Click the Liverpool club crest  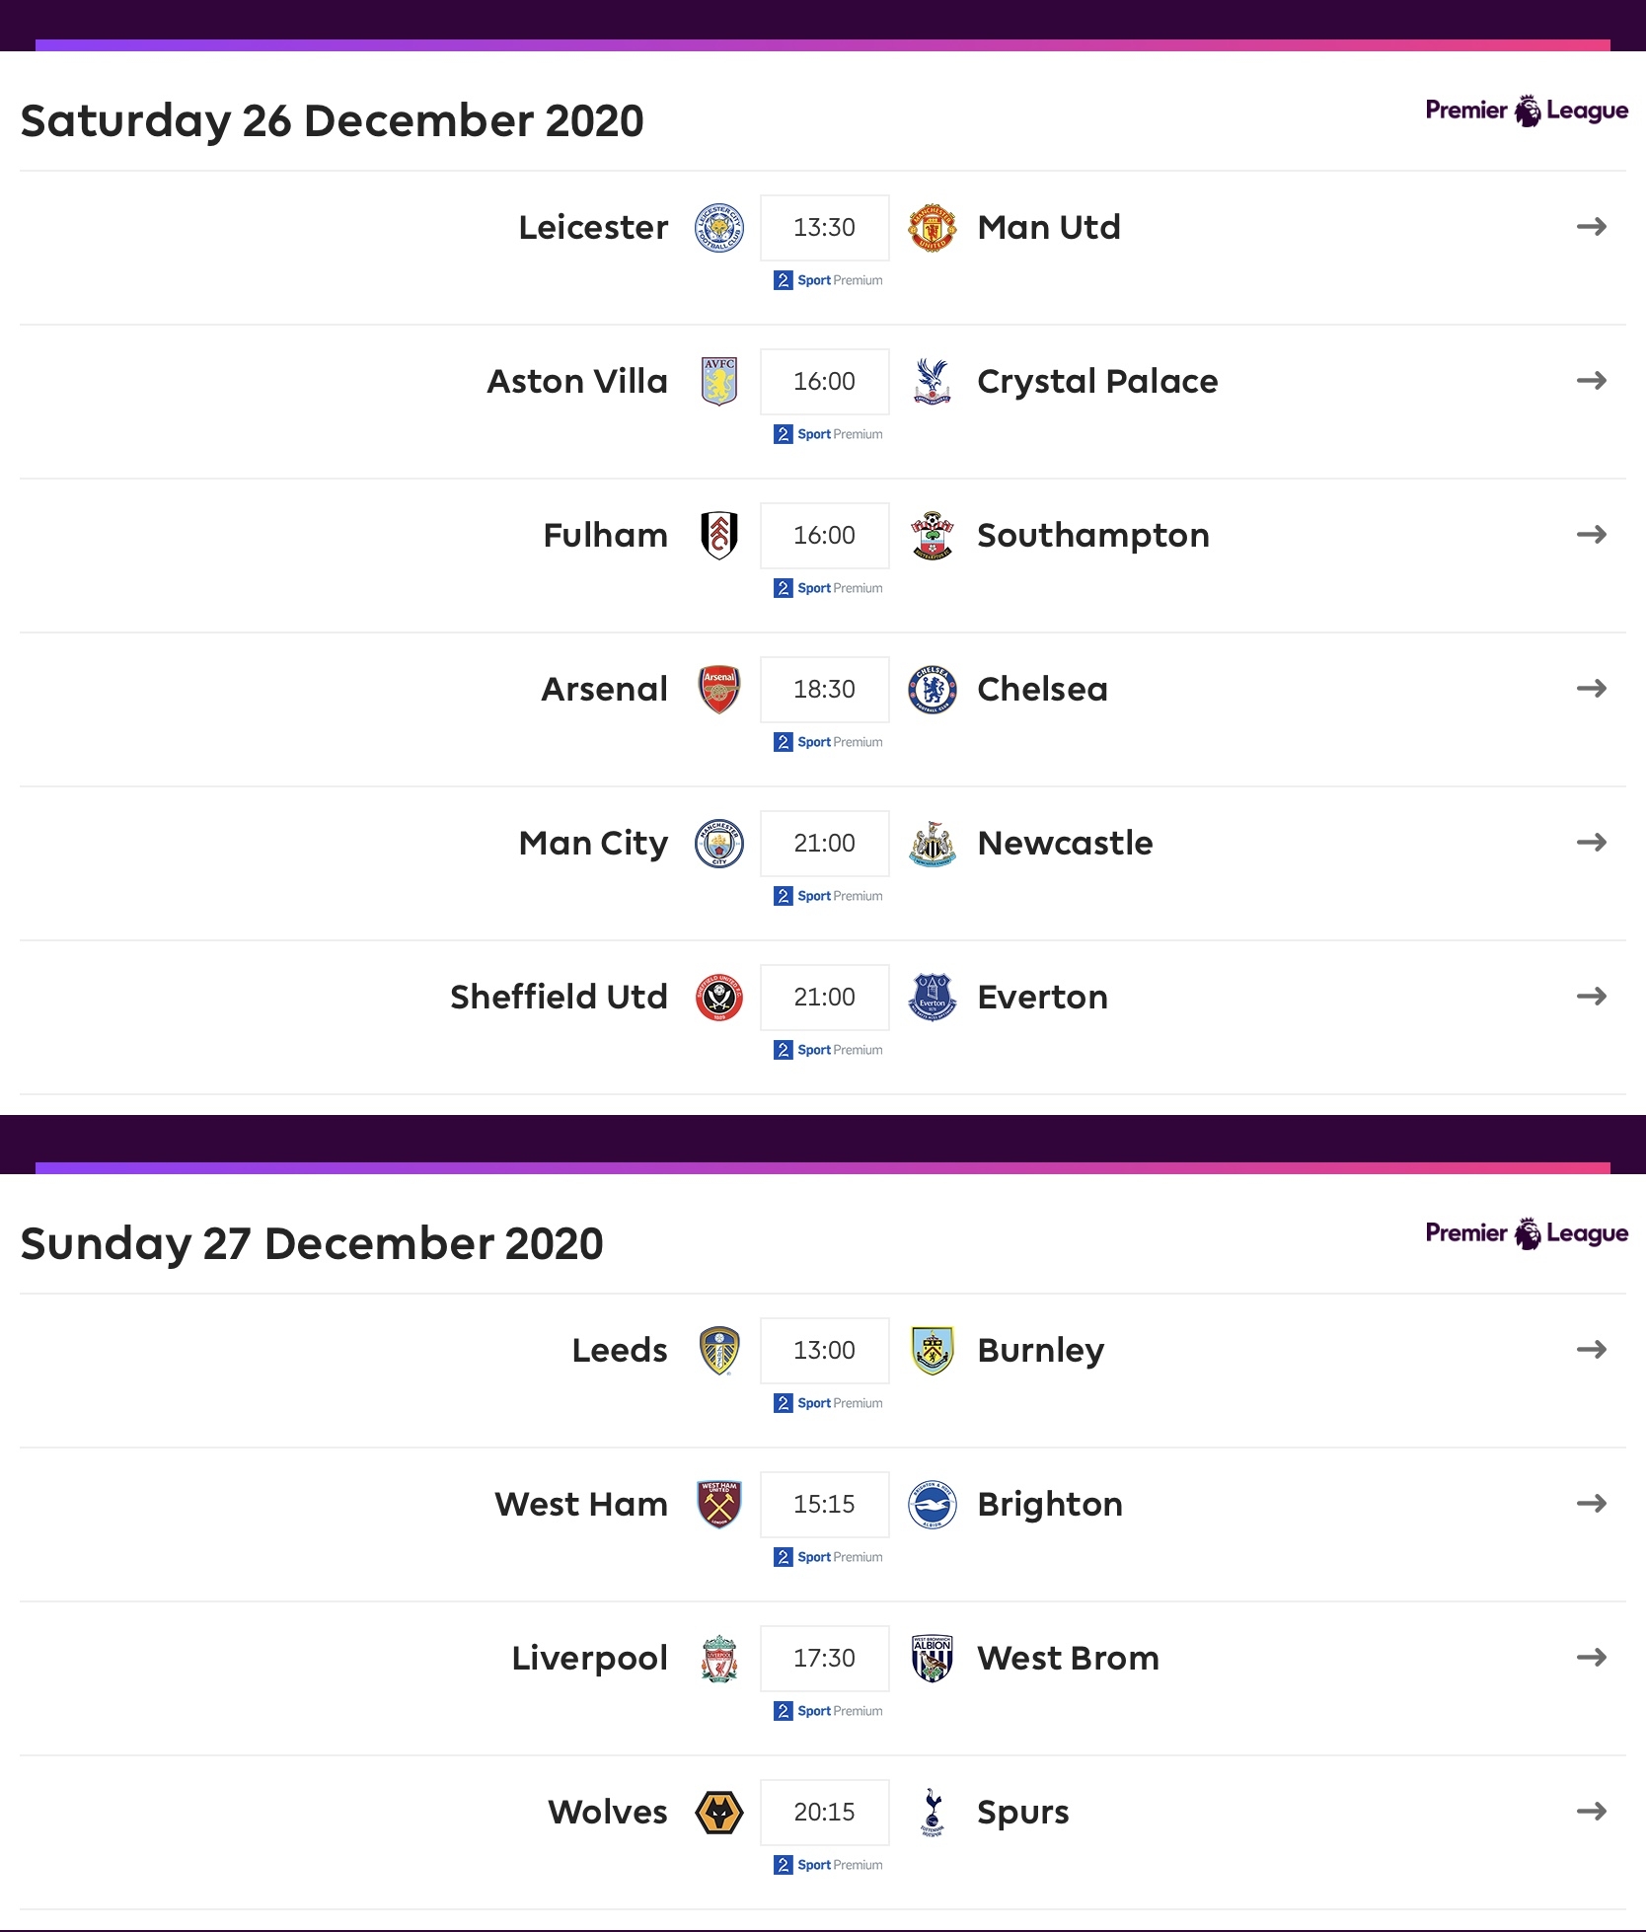click(x=719, y=1659)
